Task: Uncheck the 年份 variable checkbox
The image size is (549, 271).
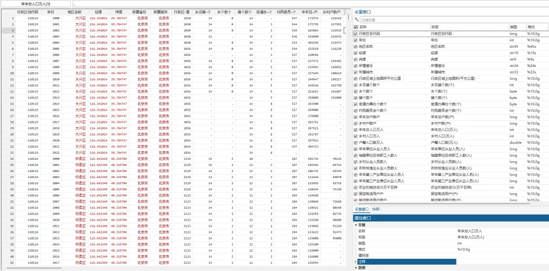Action: click(x=356, y=40)
